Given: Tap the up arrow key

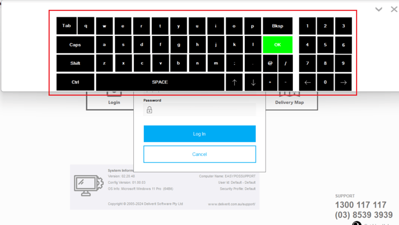Looking at the screenshot, I should click(234, 82).
